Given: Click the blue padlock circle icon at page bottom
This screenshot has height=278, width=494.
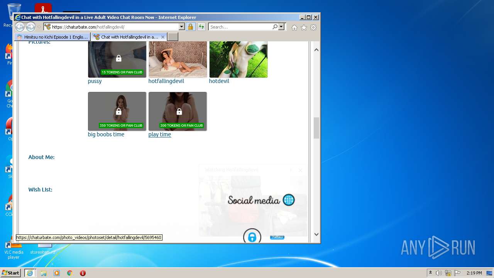Looking at the screenshot, I should coord(252,236).
